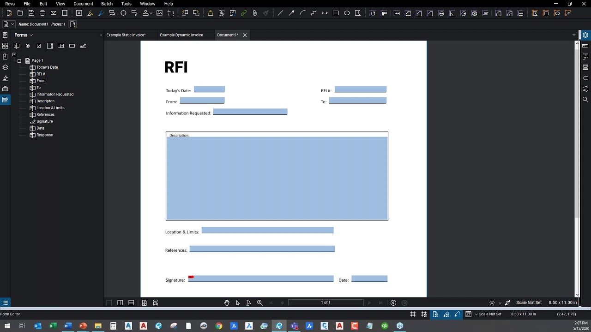Create a new PDF document
This screenshot has height=332, width=591.
click(9, 13)
